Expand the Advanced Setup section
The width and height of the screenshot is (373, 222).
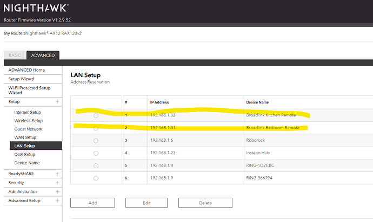tap(57, 200)
